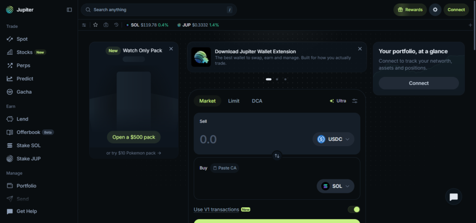The width and height of the screenshot is (476, 223).
Task: Focus the Search anything field
Action: click(159, 10)
